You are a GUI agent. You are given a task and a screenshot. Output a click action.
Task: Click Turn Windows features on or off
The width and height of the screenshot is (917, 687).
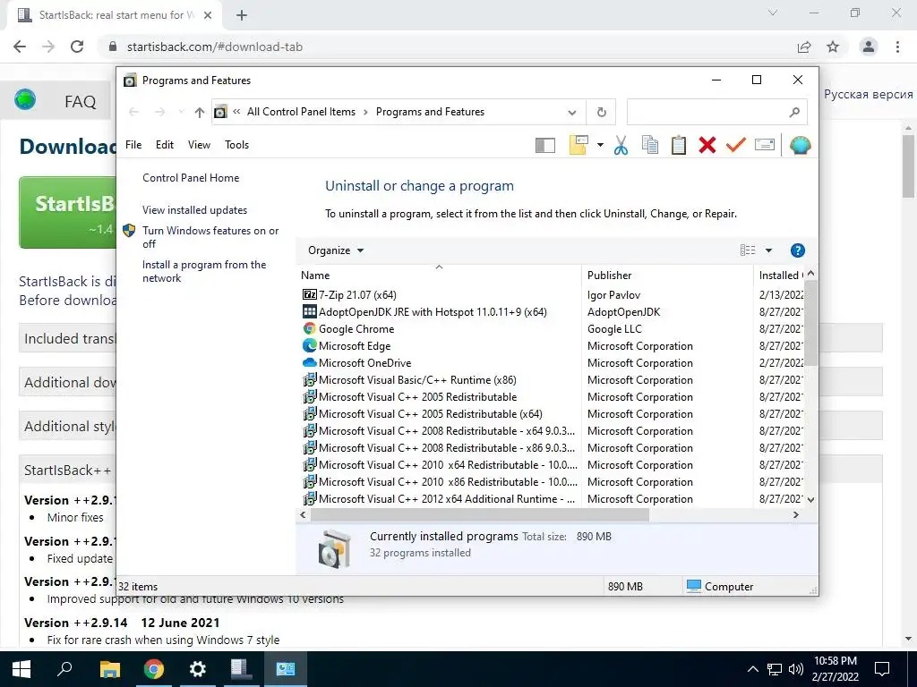pos(210,237)
